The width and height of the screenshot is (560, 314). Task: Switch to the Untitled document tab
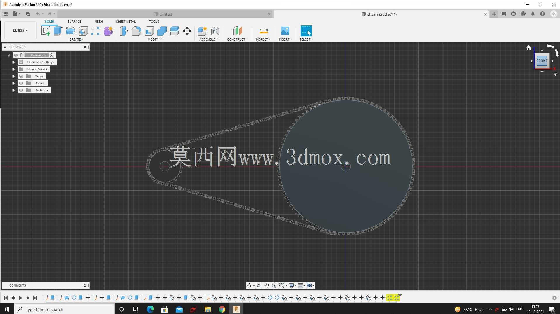[x=165, y=14]
